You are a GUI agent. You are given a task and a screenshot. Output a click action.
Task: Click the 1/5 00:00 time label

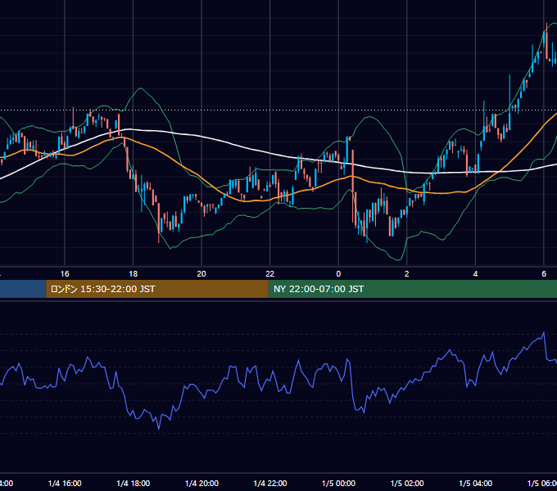coord(338,484)
